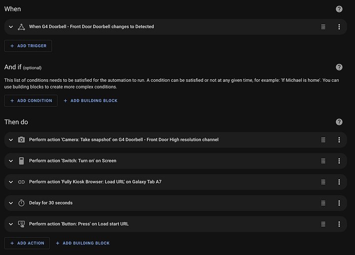Expand the Switch Turn on Screen action
This screenshot has width=355, height=255.
point(11,161)
